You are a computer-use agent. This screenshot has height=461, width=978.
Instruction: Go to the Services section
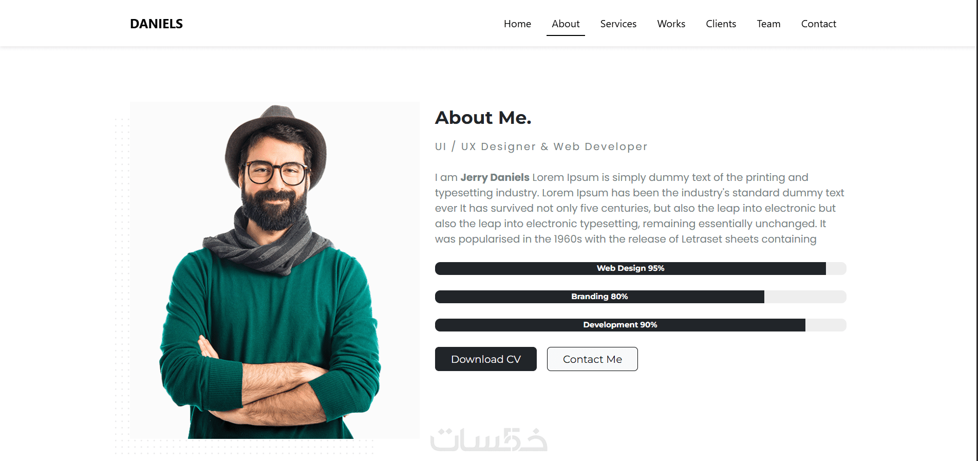click(x=618, y=24)
